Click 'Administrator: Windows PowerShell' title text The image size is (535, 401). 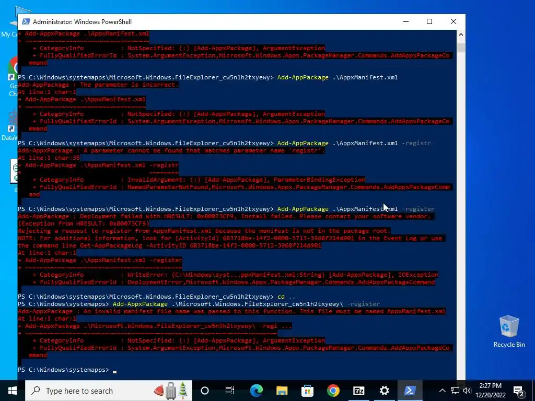point(82,22)
